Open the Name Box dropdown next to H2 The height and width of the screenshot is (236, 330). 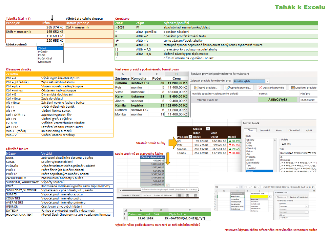click(237, 187)
